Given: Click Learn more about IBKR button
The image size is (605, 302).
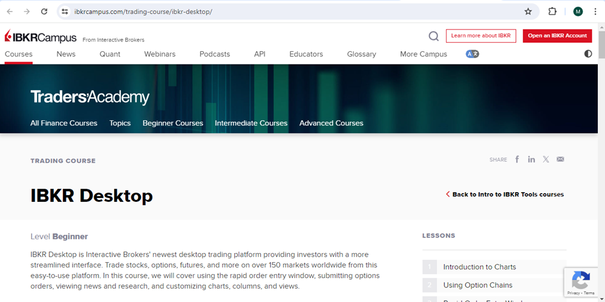Looking at the screenshot, I should tap(481, 36).
